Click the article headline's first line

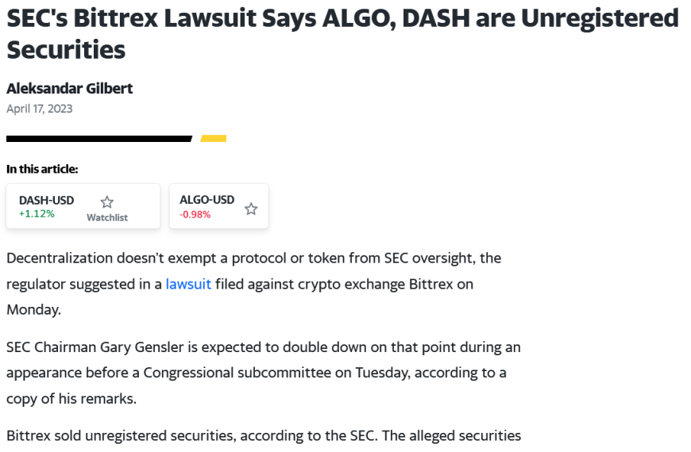pos(342,18)
